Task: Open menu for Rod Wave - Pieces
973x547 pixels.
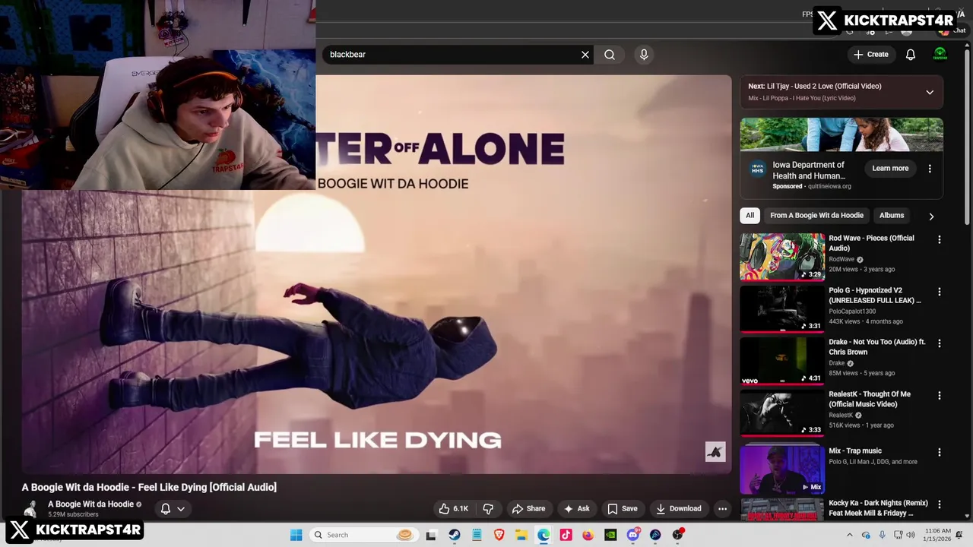Action: coord(940,239)
